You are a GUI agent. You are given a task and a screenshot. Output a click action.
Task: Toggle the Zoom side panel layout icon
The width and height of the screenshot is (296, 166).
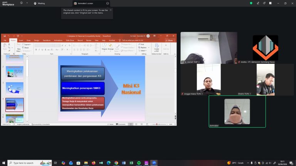pos(270,3)
